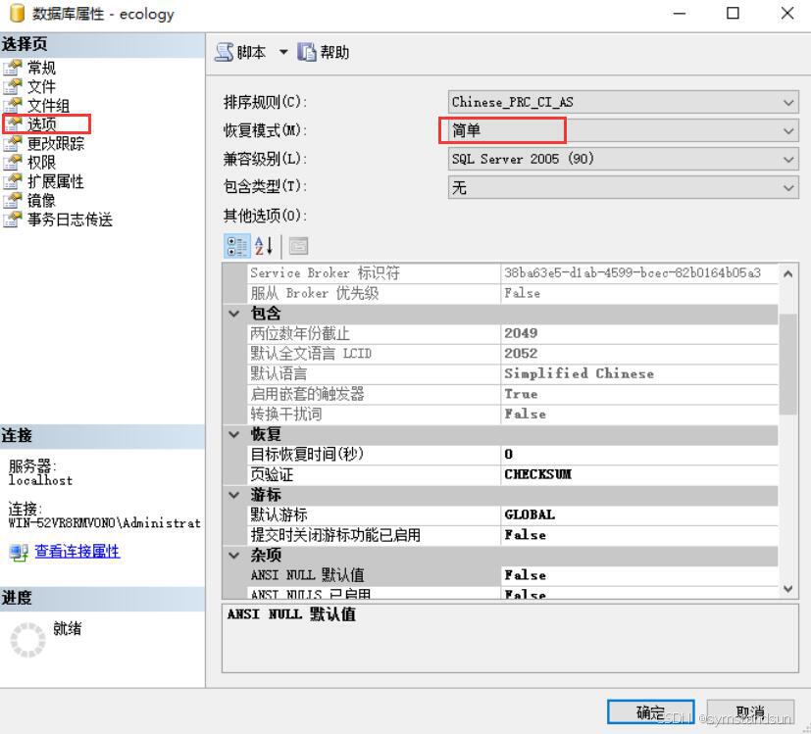This screenshot has width=811, height=734.
Task: Click the connection properties icon
Action: 19,552
